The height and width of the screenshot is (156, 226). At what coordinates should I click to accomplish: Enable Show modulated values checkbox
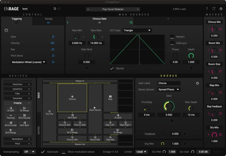click(64, 152)
